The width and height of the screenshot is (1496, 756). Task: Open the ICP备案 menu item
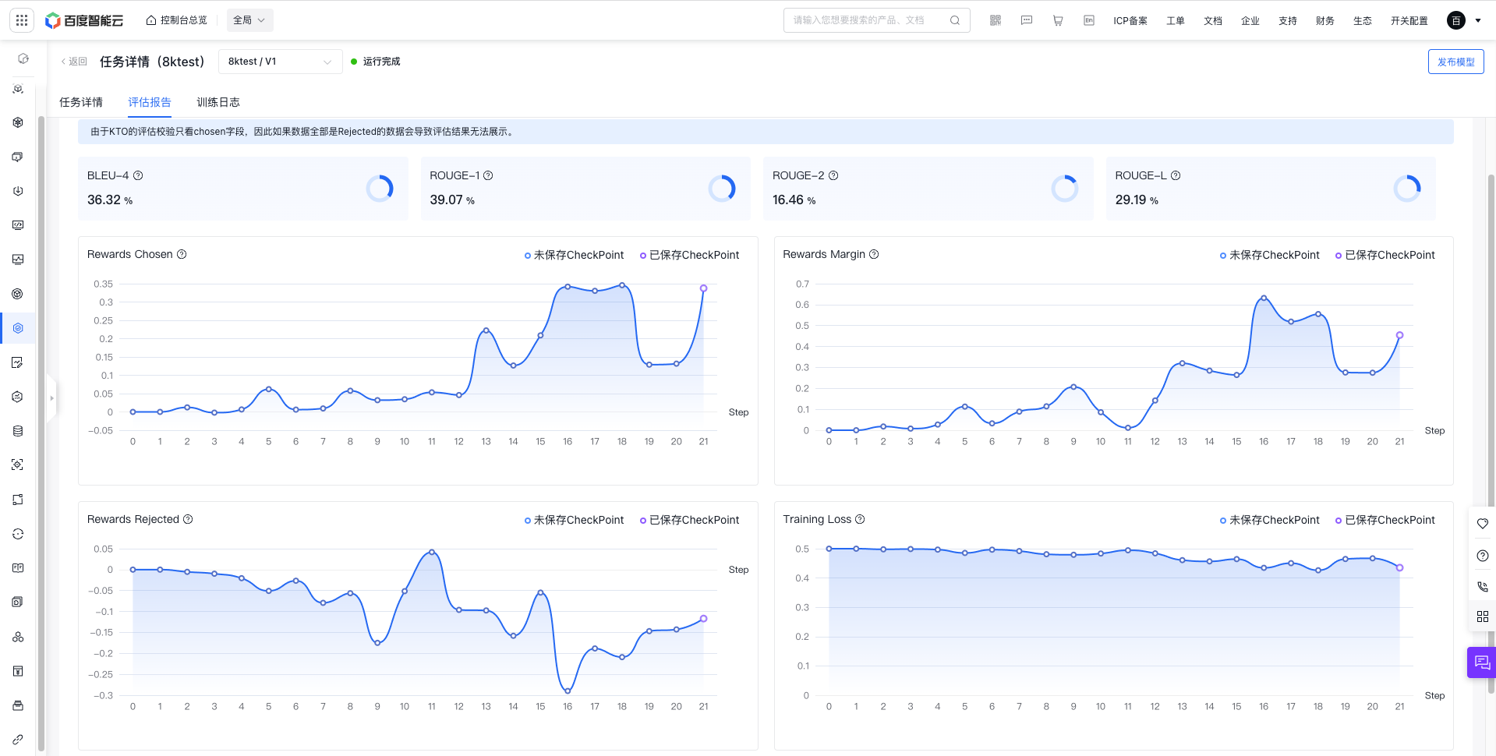pos(1130,21)
